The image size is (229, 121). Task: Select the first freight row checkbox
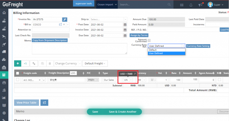pos(18,80)
